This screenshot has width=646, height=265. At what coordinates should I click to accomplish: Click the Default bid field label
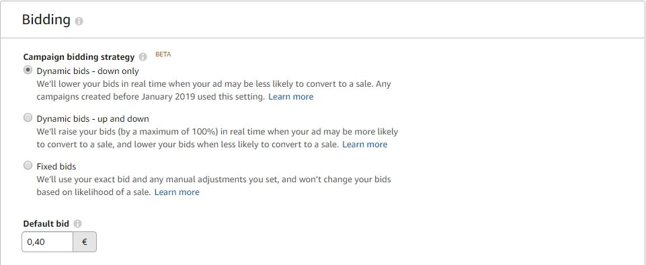point(46,224)
